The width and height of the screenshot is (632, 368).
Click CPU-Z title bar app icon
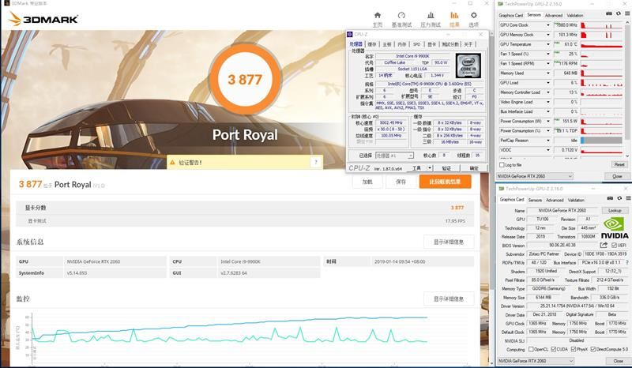pyautogui.click(x=350, y=34)
